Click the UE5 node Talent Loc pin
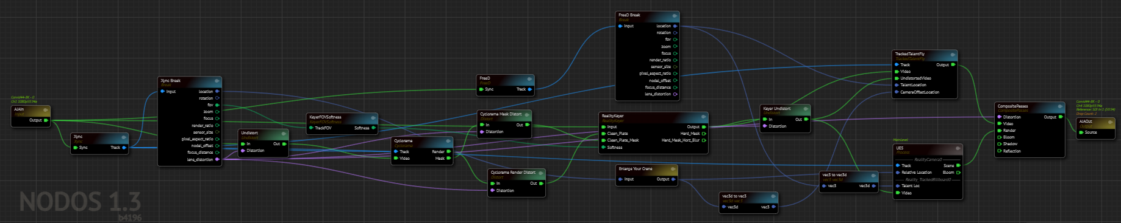This screenshot has height=223, width=1121. pos(897,186)
